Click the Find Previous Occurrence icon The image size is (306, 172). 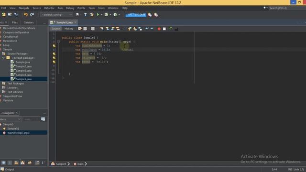[x=107, y=29]
